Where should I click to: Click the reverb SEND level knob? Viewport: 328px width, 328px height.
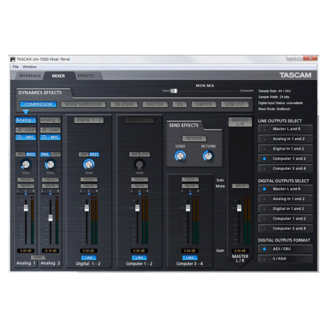[x=180, y=156]
